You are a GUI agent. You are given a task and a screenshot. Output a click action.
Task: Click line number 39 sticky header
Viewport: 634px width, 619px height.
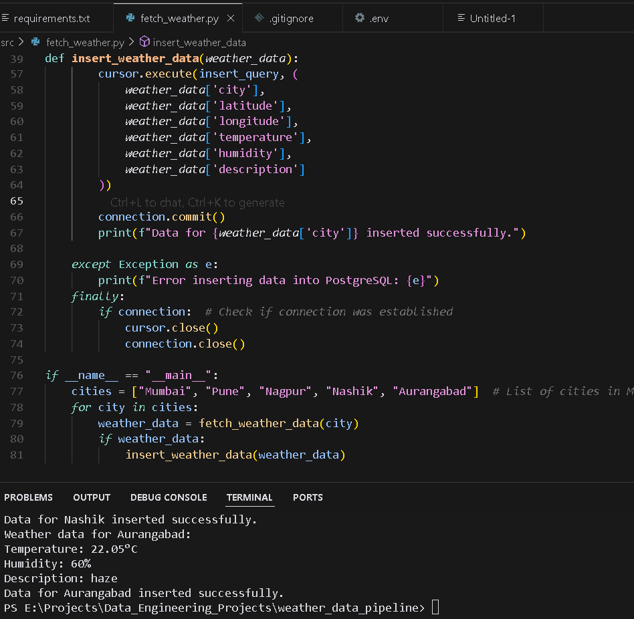(x=17, y=59)
